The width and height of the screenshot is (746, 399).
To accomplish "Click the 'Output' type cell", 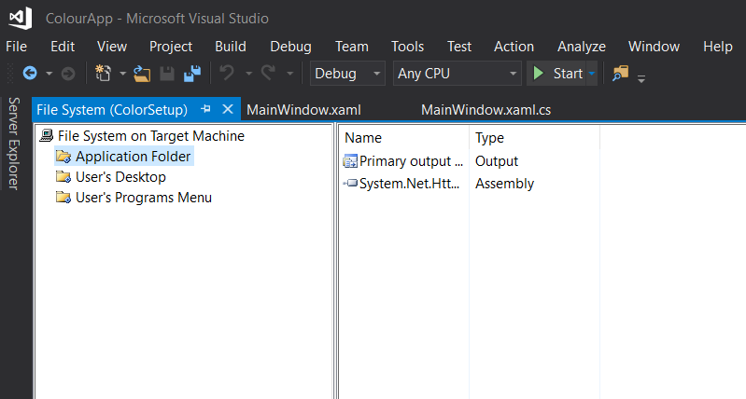I will 496,161.
